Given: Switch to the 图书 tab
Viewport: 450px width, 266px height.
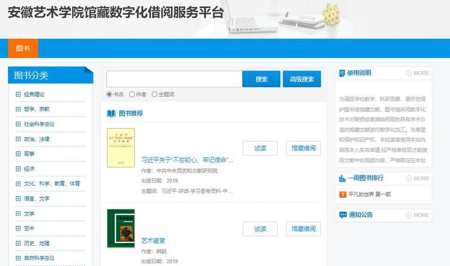Looking at the screenshot, I should click(x=23, y=48).
